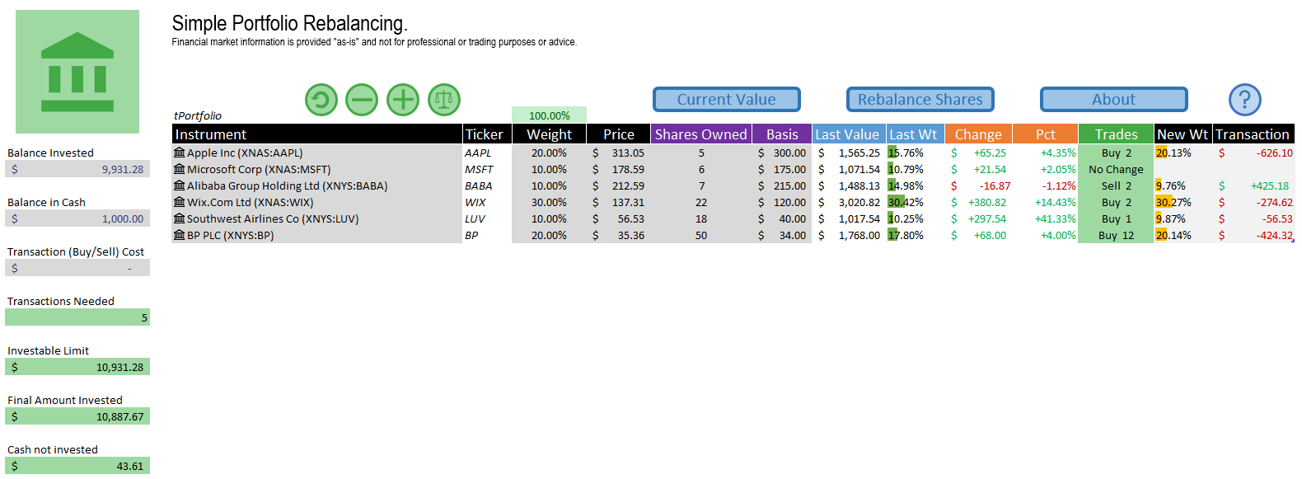Click the bank icon beside Southwest Airlines Co
This screenshot has height=479, width=1302.
point(180,218)
